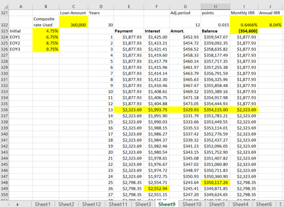Select the Monthly IRR 0.6466% cell
Screen dimensions: 284x207
coord(244,22)
